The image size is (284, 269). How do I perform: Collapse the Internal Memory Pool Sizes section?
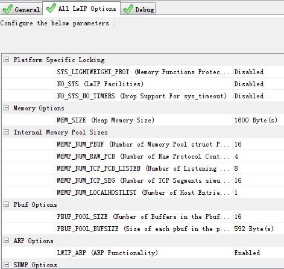7,132
